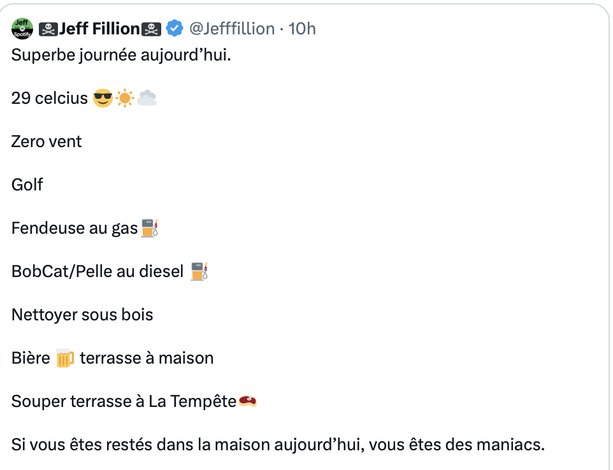This screenshot has width=613, height=470.
Task: Click the pirate flag after Fillion
Action: tap(151, 29)
